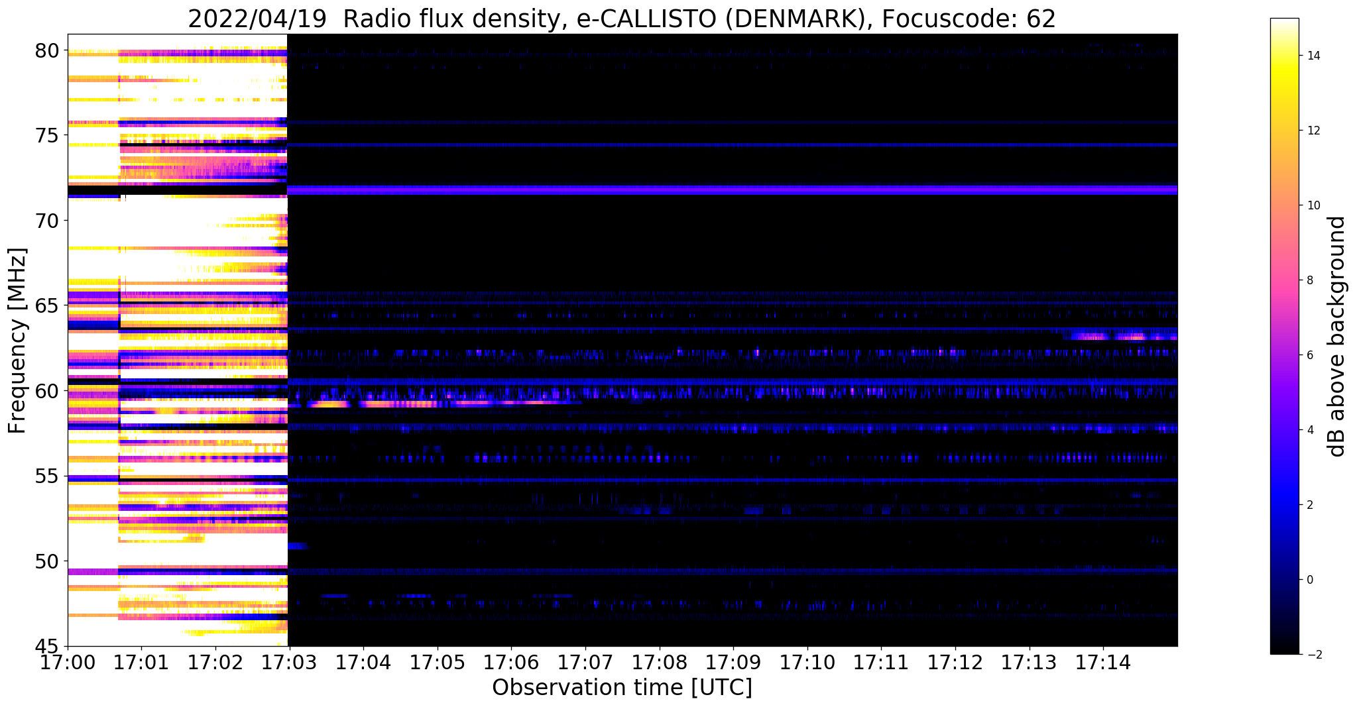Click the 70 MHz frequency tick label
The height and width of the screenshot is (707, 1357).
coord(46,221)
